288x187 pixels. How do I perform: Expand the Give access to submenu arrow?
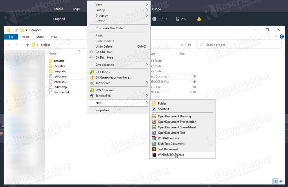[147, 65]
